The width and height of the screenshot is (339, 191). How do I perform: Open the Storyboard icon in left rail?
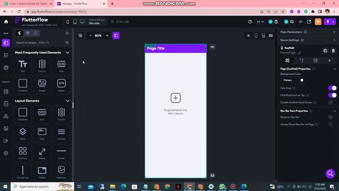coord(6,68)
